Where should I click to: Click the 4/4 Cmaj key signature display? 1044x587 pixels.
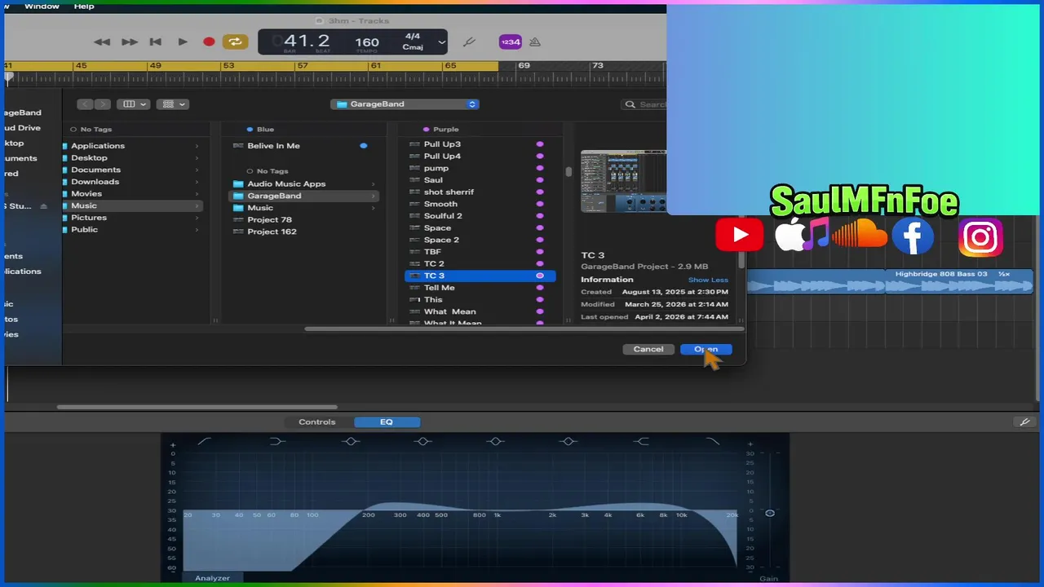pos(413,42)
